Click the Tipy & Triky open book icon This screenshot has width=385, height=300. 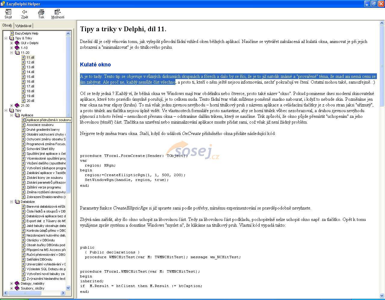[x=11, y=38]
